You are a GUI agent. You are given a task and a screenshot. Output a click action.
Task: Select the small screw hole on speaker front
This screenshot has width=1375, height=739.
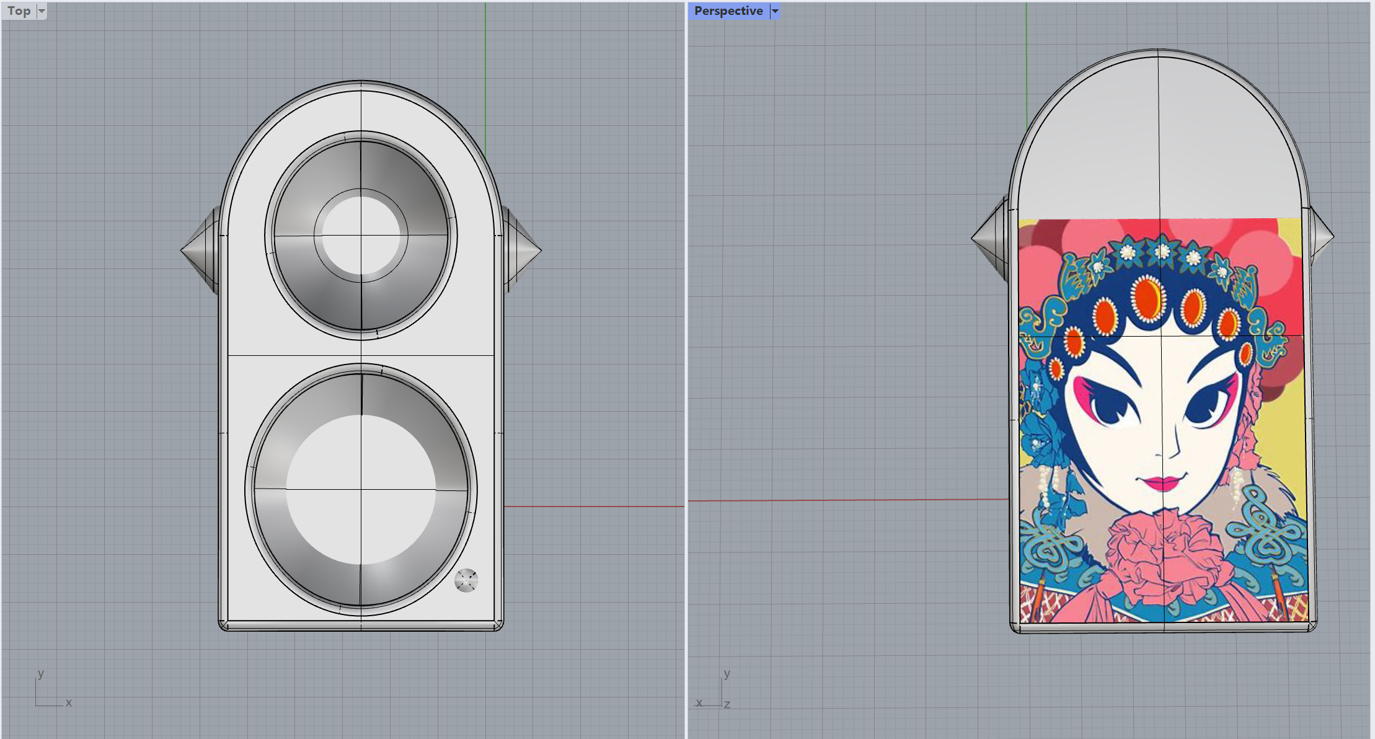coord(466,580)
